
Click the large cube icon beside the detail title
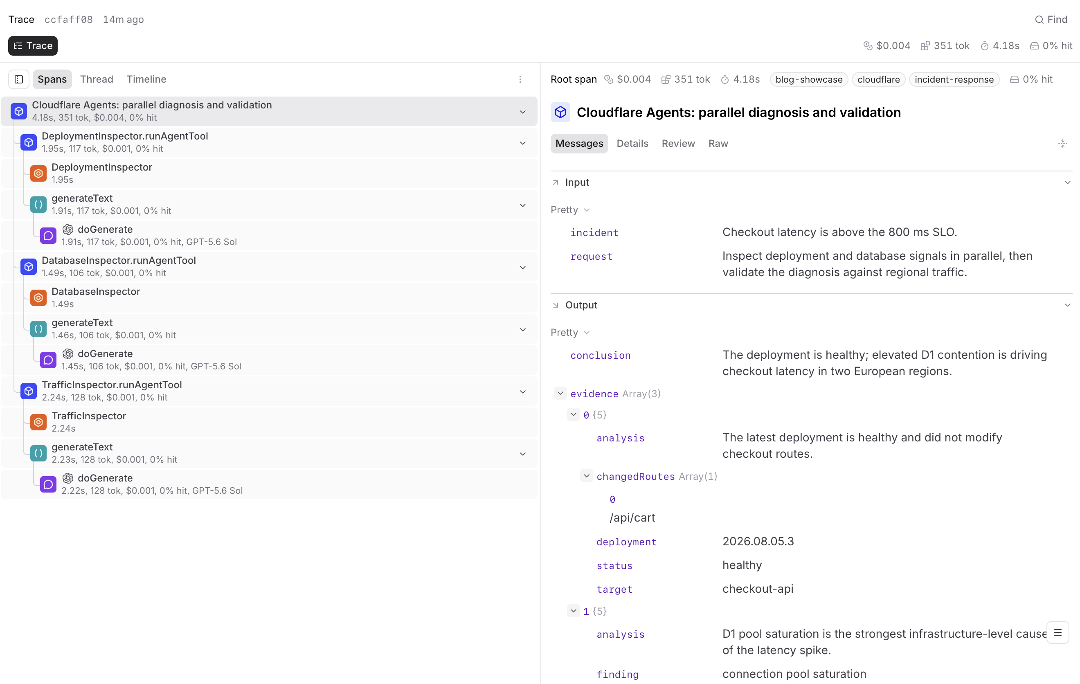[560, 112]
